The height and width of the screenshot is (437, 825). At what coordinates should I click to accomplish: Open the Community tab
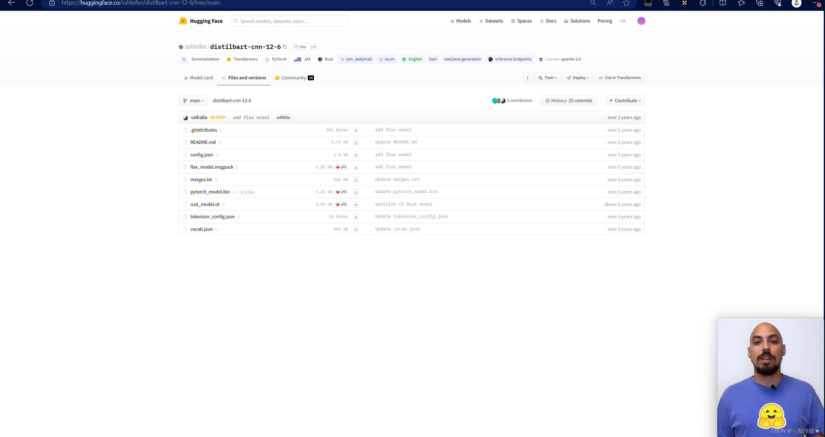click(x=294, y=78)
